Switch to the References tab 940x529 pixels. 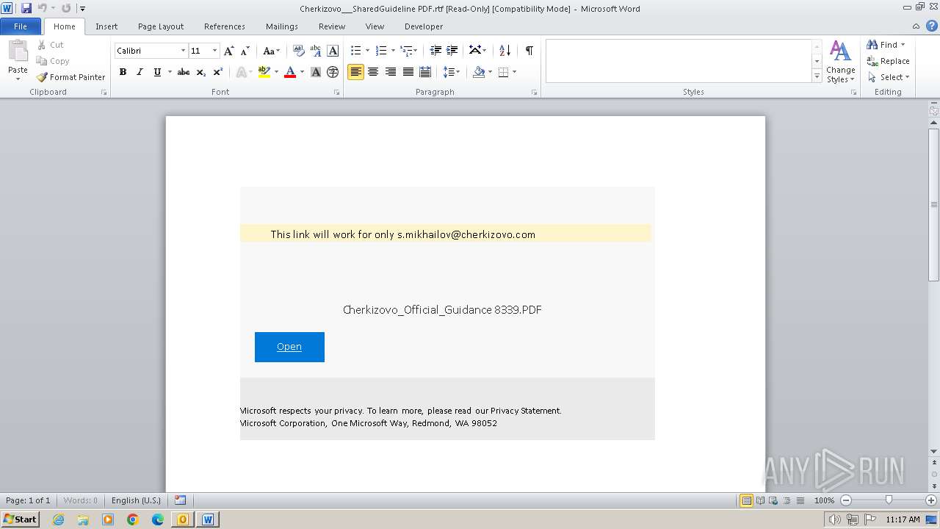click(225, 26)
